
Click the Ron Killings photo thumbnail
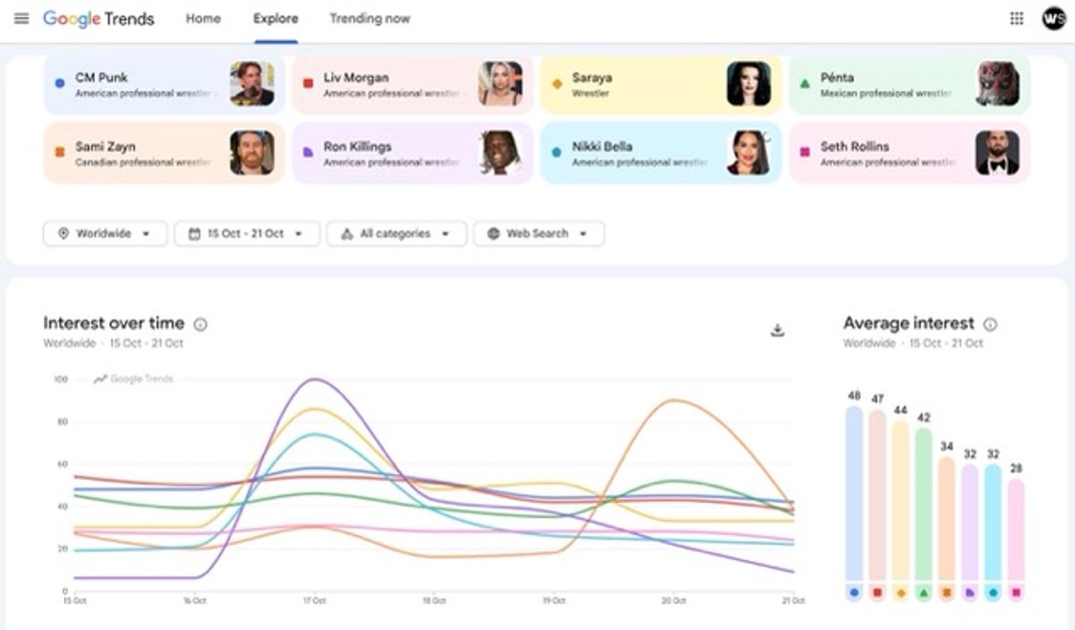[501, 152]
